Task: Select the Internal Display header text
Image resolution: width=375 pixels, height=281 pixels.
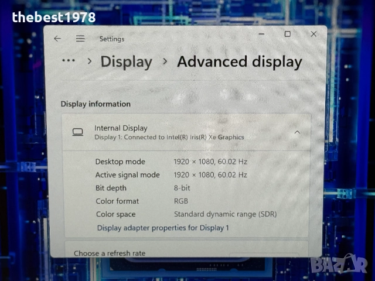Action: (121, 128)
